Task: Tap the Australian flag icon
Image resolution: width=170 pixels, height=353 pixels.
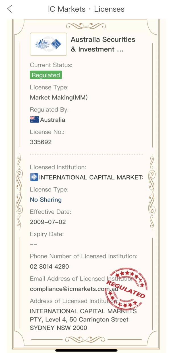Action: (x=34, y=120)
